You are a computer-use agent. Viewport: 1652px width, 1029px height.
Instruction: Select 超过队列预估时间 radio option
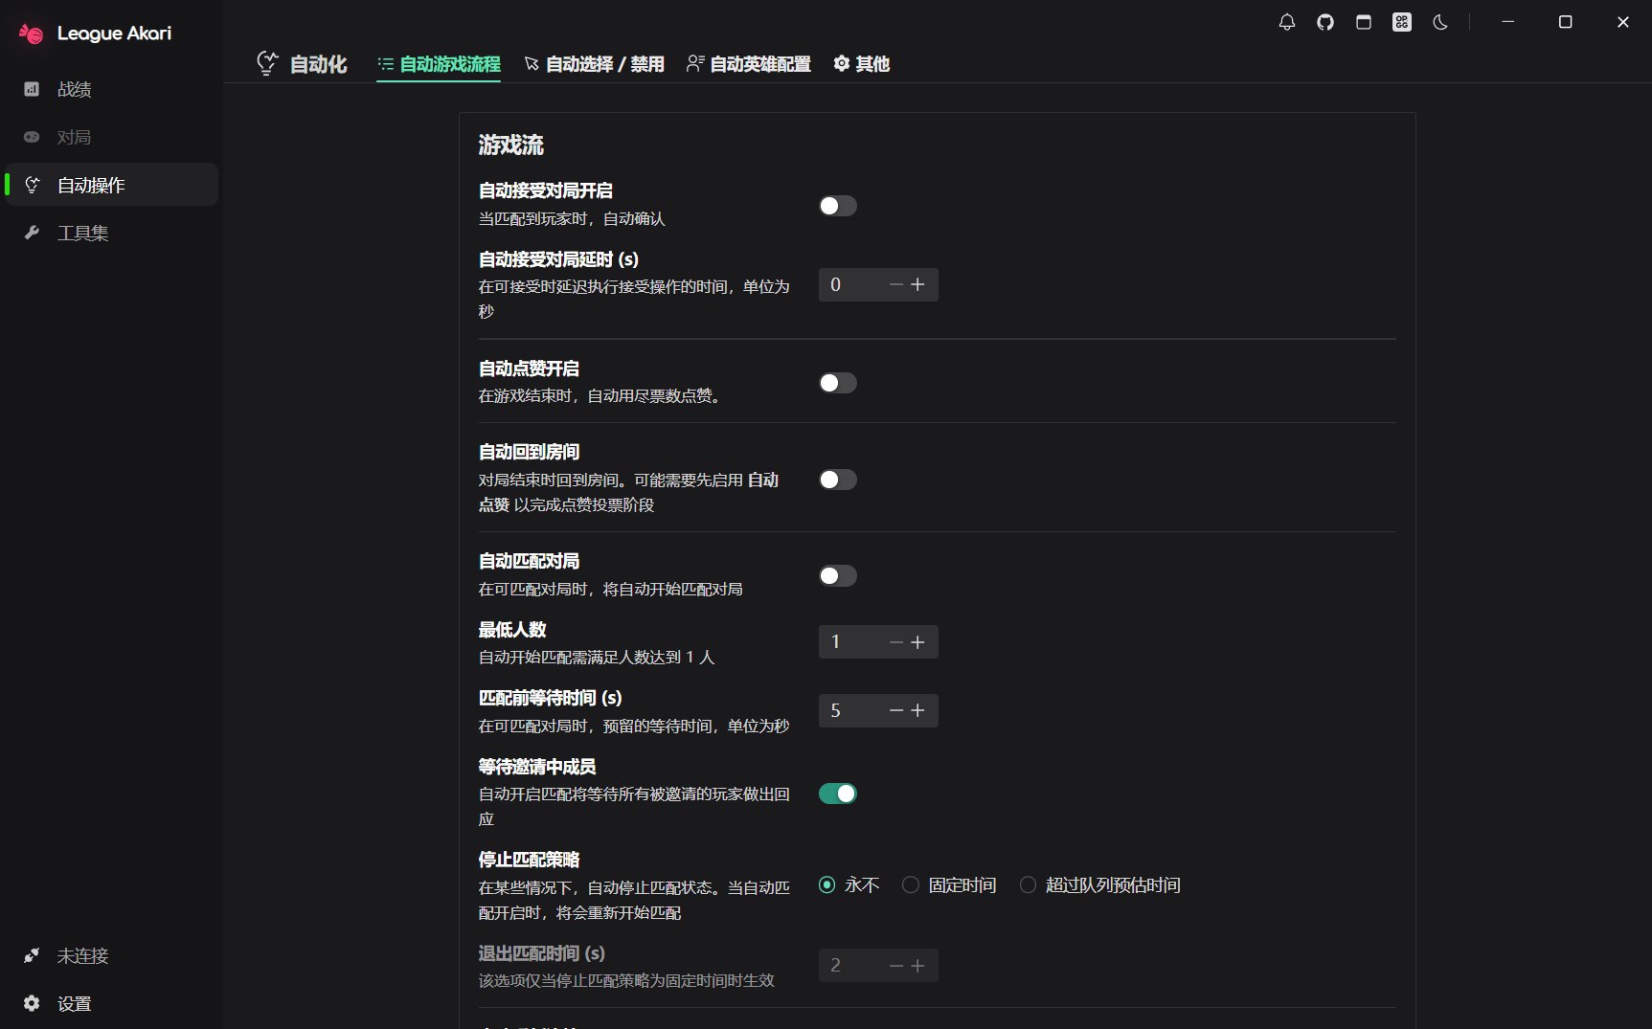click(1028, 885)
